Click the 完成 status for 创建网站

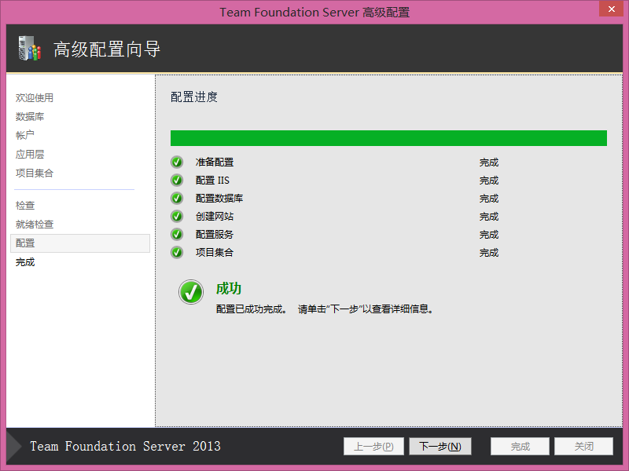489,217
